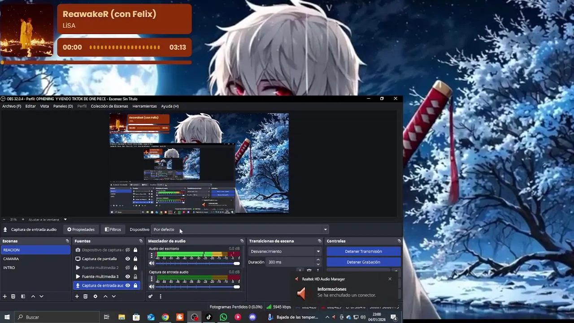
Task: Move scene up with Escenas up arrow
Action: (33, 297)
